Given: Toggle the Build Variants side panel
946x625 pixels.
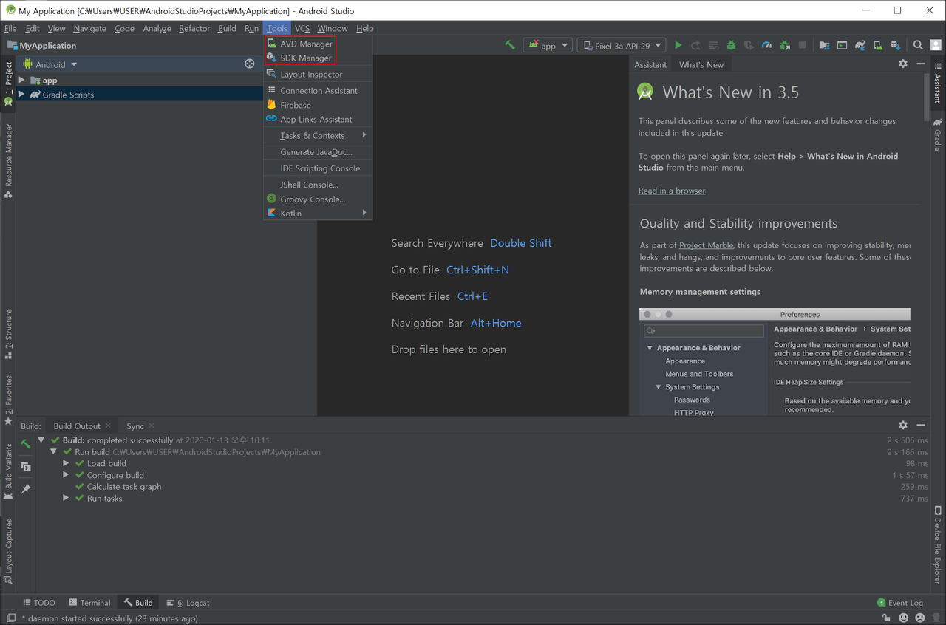Looking at the screenshot, I should (x=8, y=471).
